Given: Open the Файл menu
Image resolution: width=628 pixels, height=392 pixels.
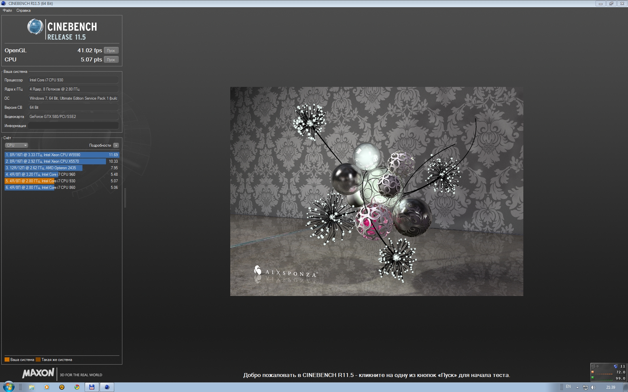Looking at the screenshot, I should click(7, 10).
